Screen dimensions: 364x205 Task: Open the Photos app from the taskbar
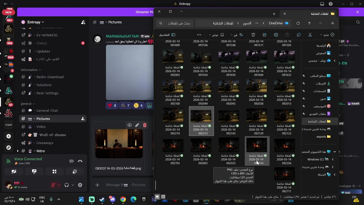coord(81,200)
